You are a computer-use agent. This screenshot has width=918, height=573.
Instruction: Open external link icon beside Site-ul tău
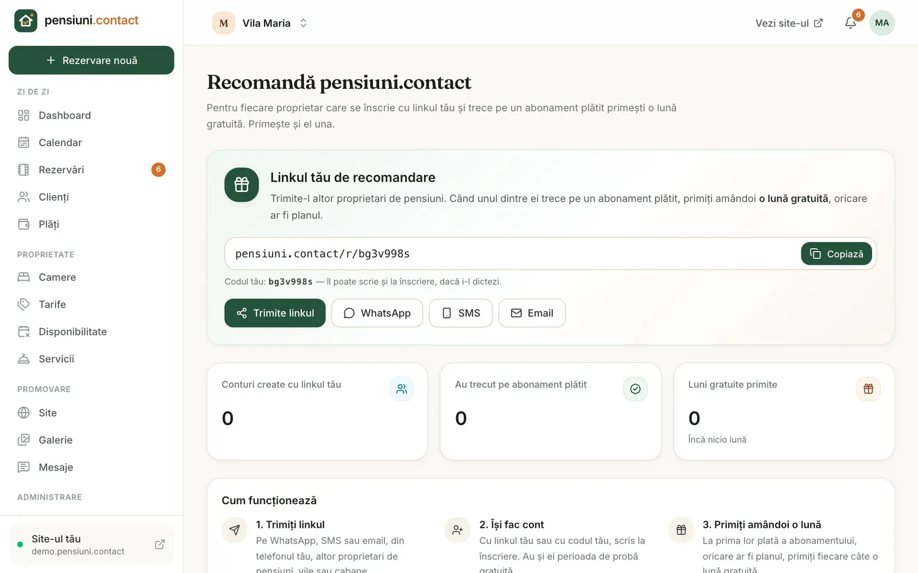click(160, 544)
